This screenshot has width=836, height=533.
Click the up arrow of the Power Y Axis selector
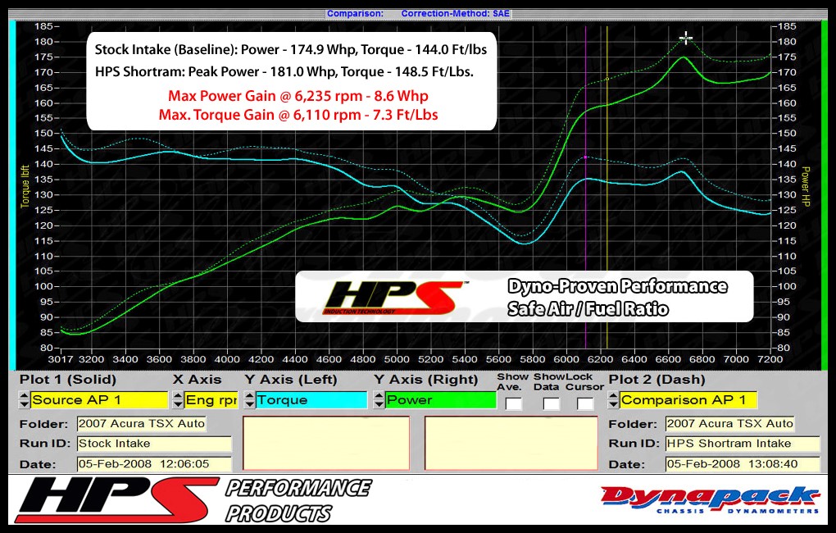(379, 396)
